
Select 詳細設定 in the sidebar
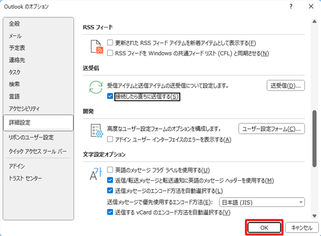tap(39, 123)
